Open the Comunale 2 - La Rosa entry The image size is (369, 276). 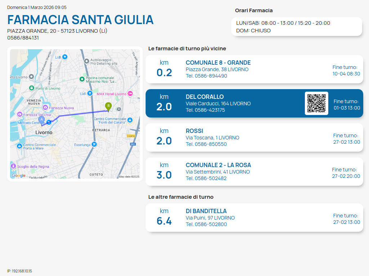pyautogui.click(x=254, y=172)
